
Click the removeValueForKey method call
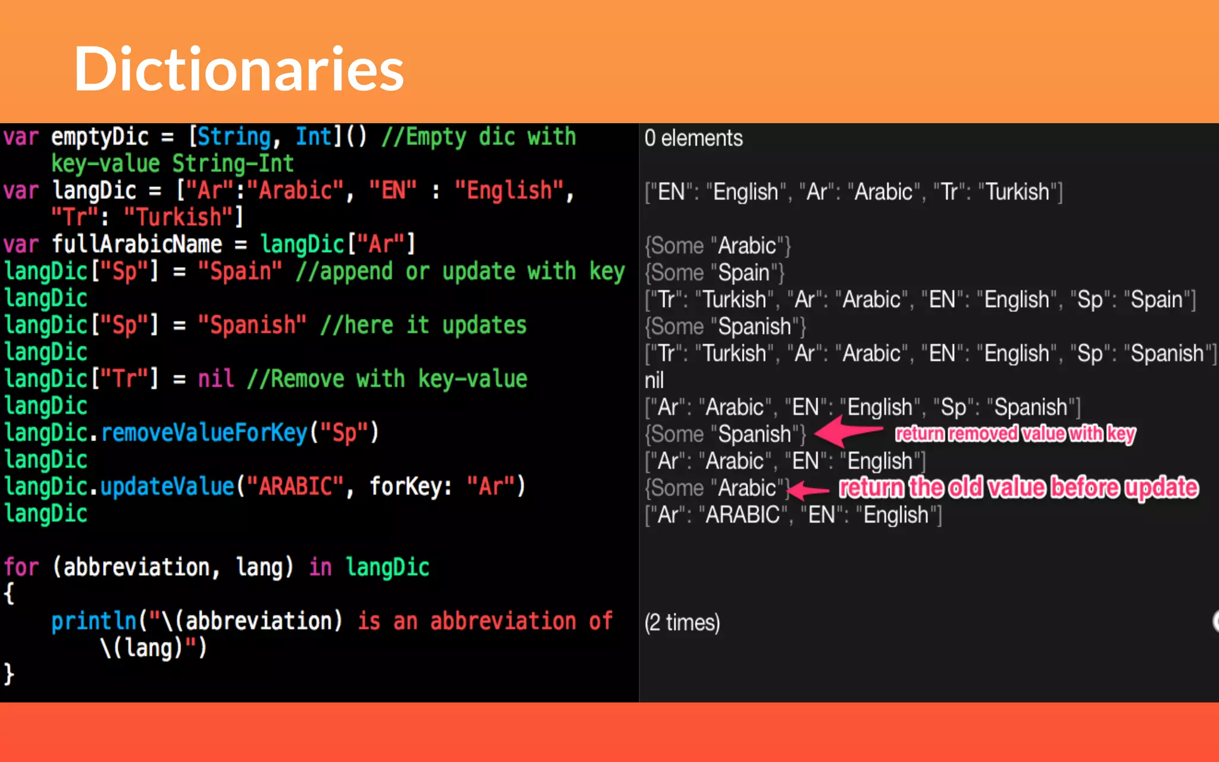[204, 433]
